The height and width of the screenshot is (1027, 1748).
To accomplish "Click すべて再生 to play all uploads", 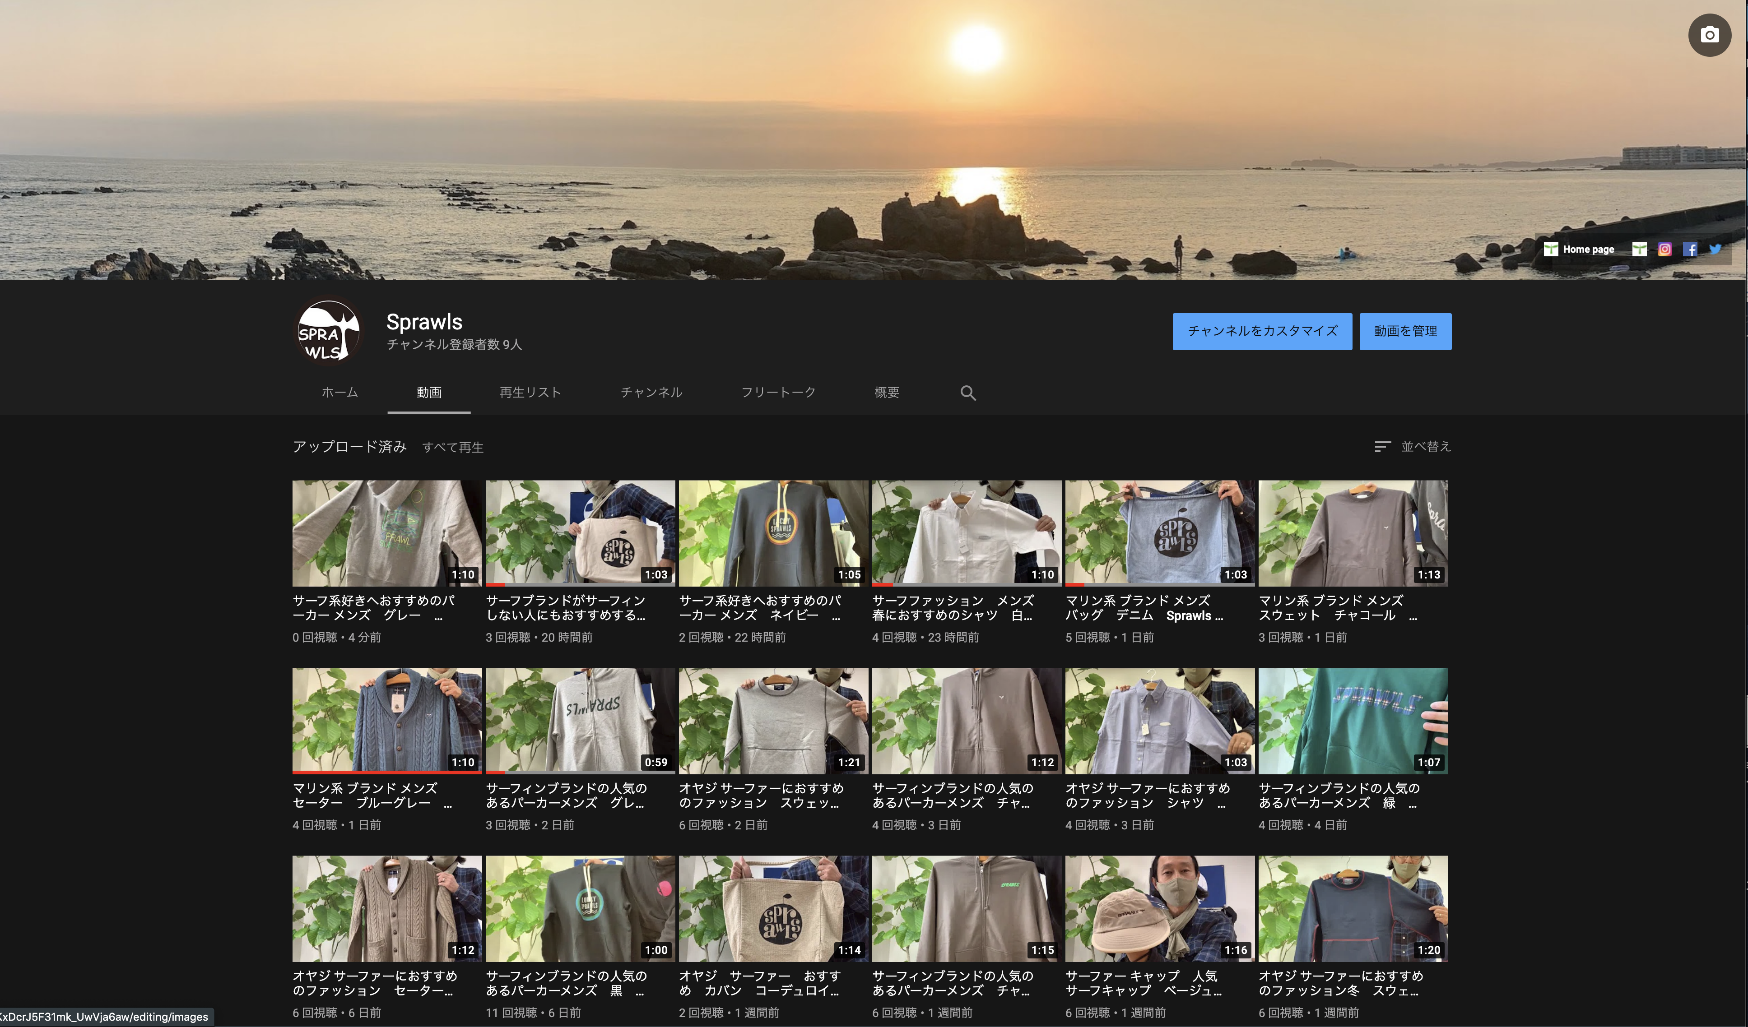I will (x=452, y=447).
